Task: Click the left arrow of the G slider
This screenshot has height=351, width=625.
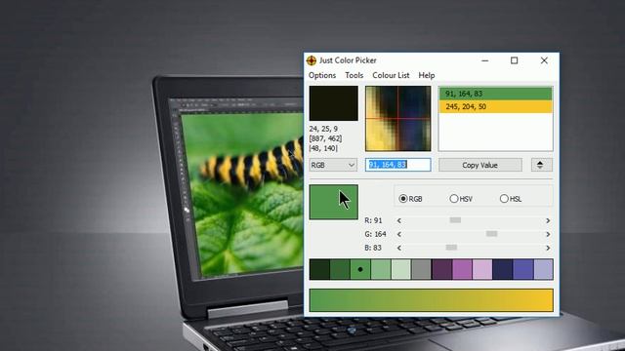Action: tap(399, 234)
